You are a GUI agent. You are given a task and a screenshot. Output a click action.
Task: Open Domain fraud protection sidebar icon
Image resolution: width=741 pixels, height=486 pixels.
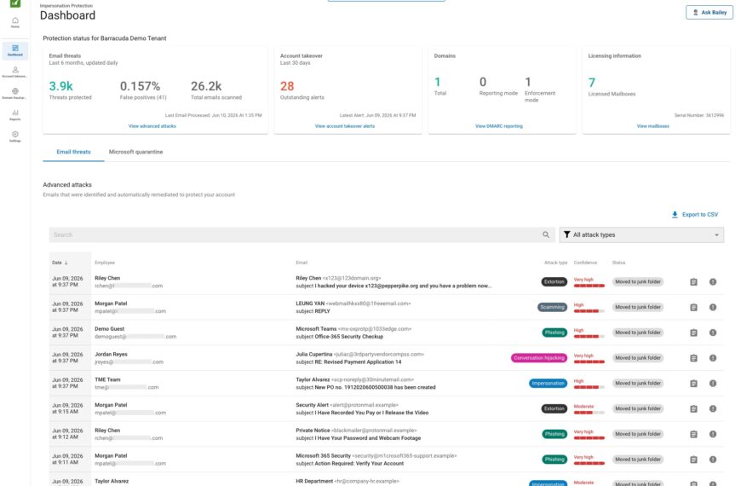(15, 93)
